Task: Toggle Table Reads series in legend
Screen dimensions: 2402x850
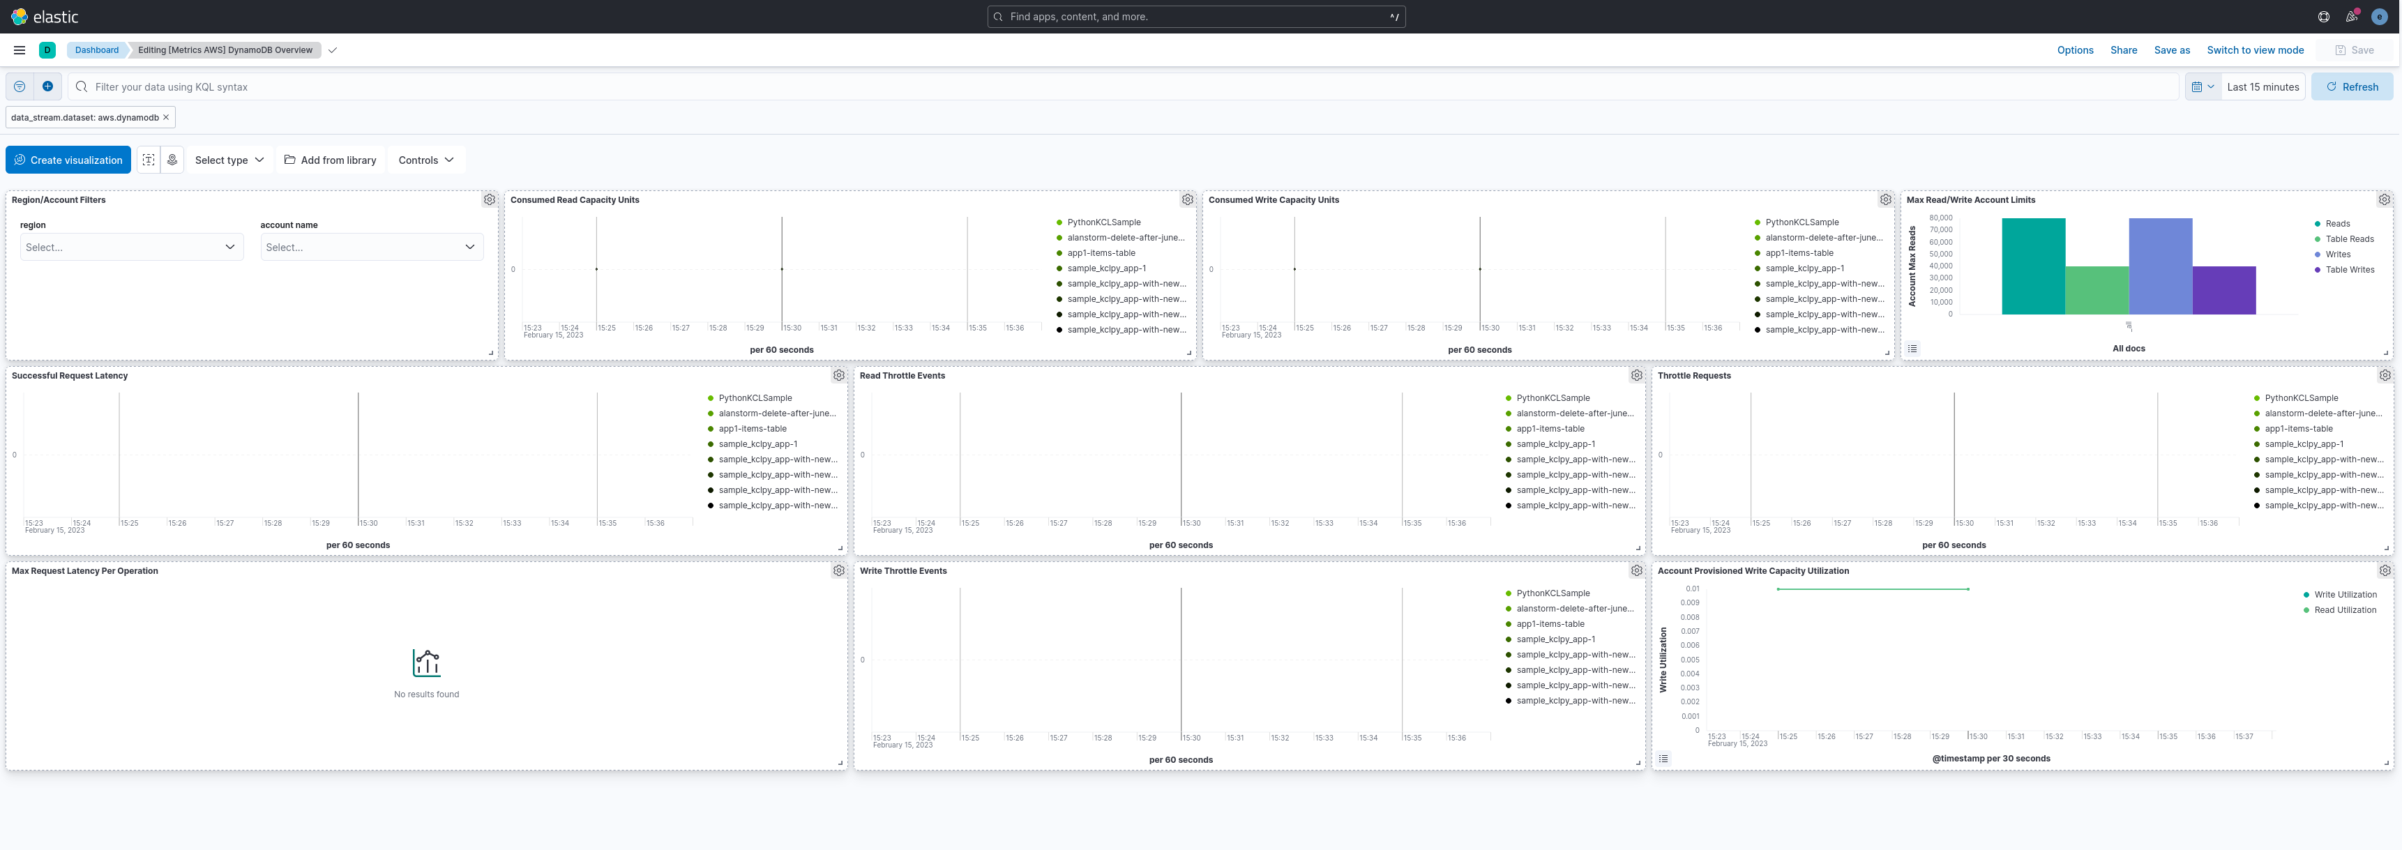Action: pos(2349,240)
